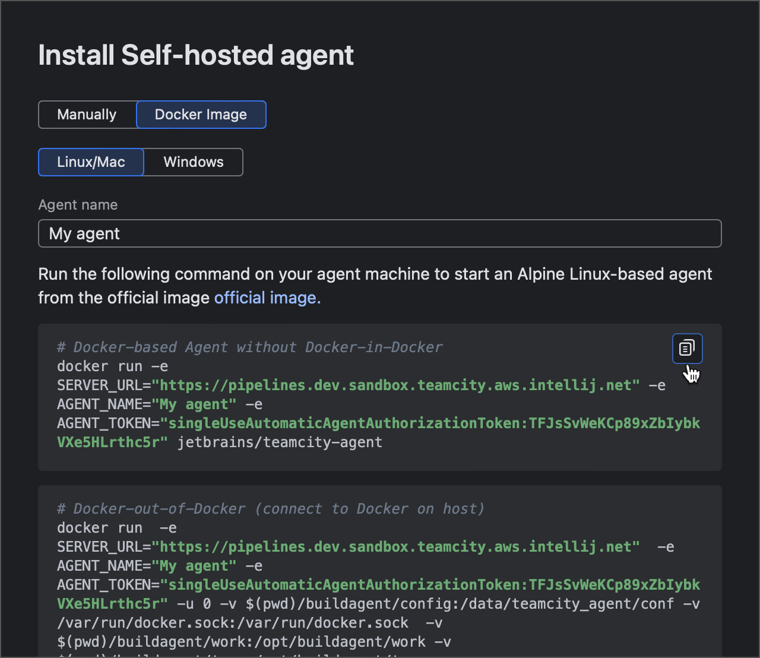Select the Linux/Mac platform option

pyautogui.click(x=90, y=162)
